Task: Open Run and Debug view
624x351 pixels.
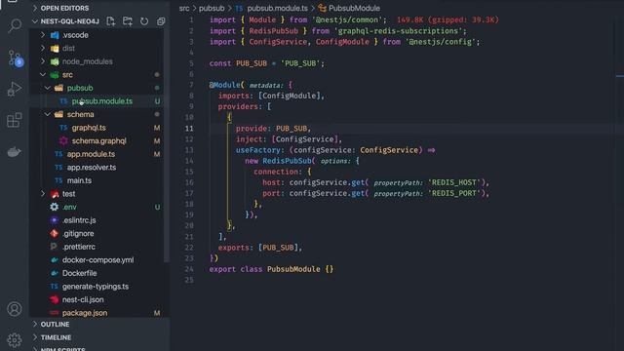Action: [x=15, y=89]
